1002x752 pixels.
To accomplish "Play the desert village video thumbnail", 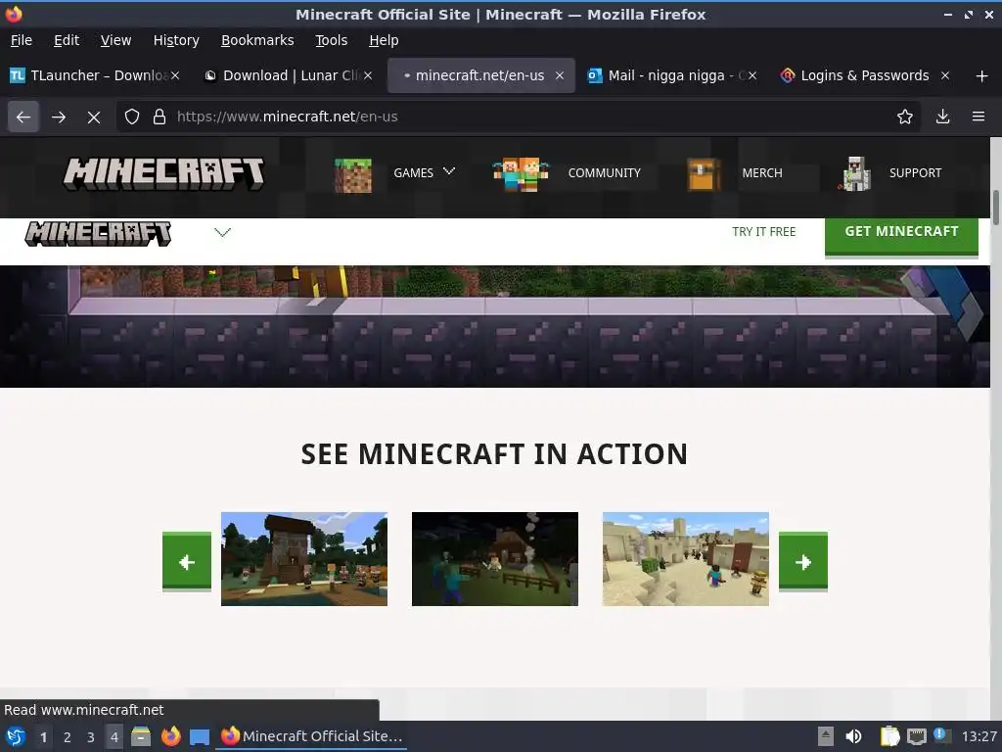I will pos(686,559).
